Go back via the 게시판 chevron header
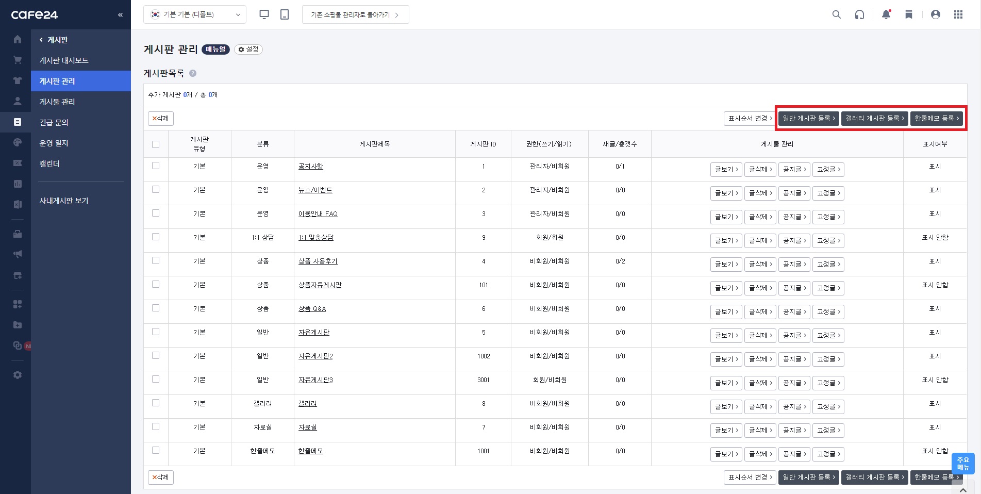981x494 pixels. click(54, 40)
